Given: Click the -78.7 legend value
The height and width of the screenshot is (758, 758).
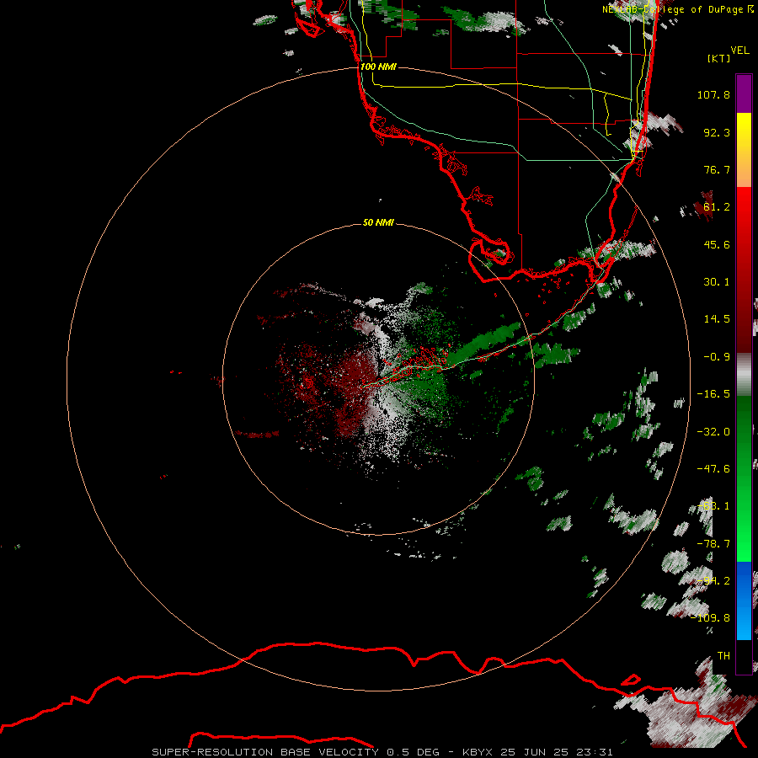Looking at the screenshot, I should pyautogui.click(x=713, y=544).
